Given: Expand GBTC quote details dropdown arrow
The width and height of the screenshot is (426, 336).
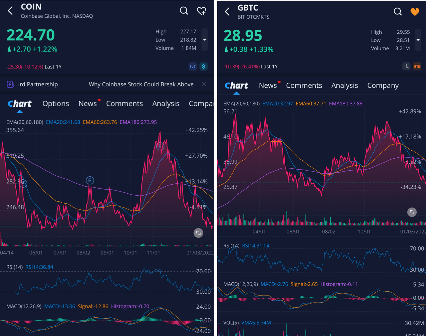Looking at the screenshot, I should 418,40.
